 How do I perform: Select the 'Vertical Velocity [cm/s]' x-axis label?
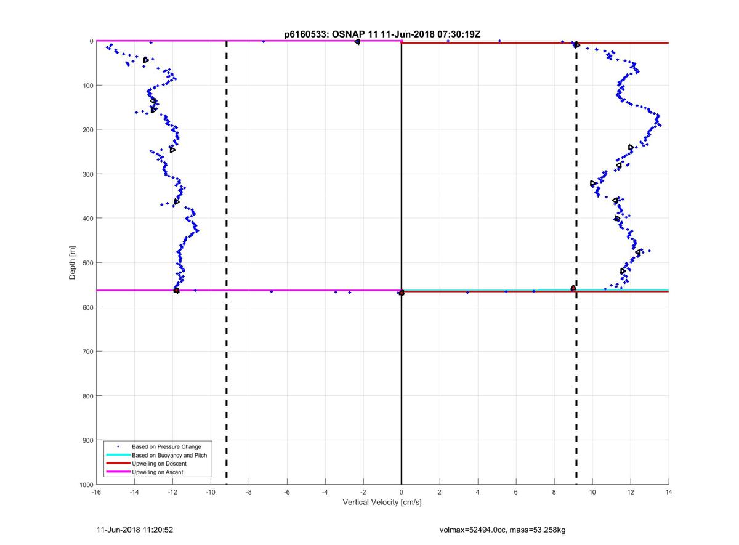point(382,503)
